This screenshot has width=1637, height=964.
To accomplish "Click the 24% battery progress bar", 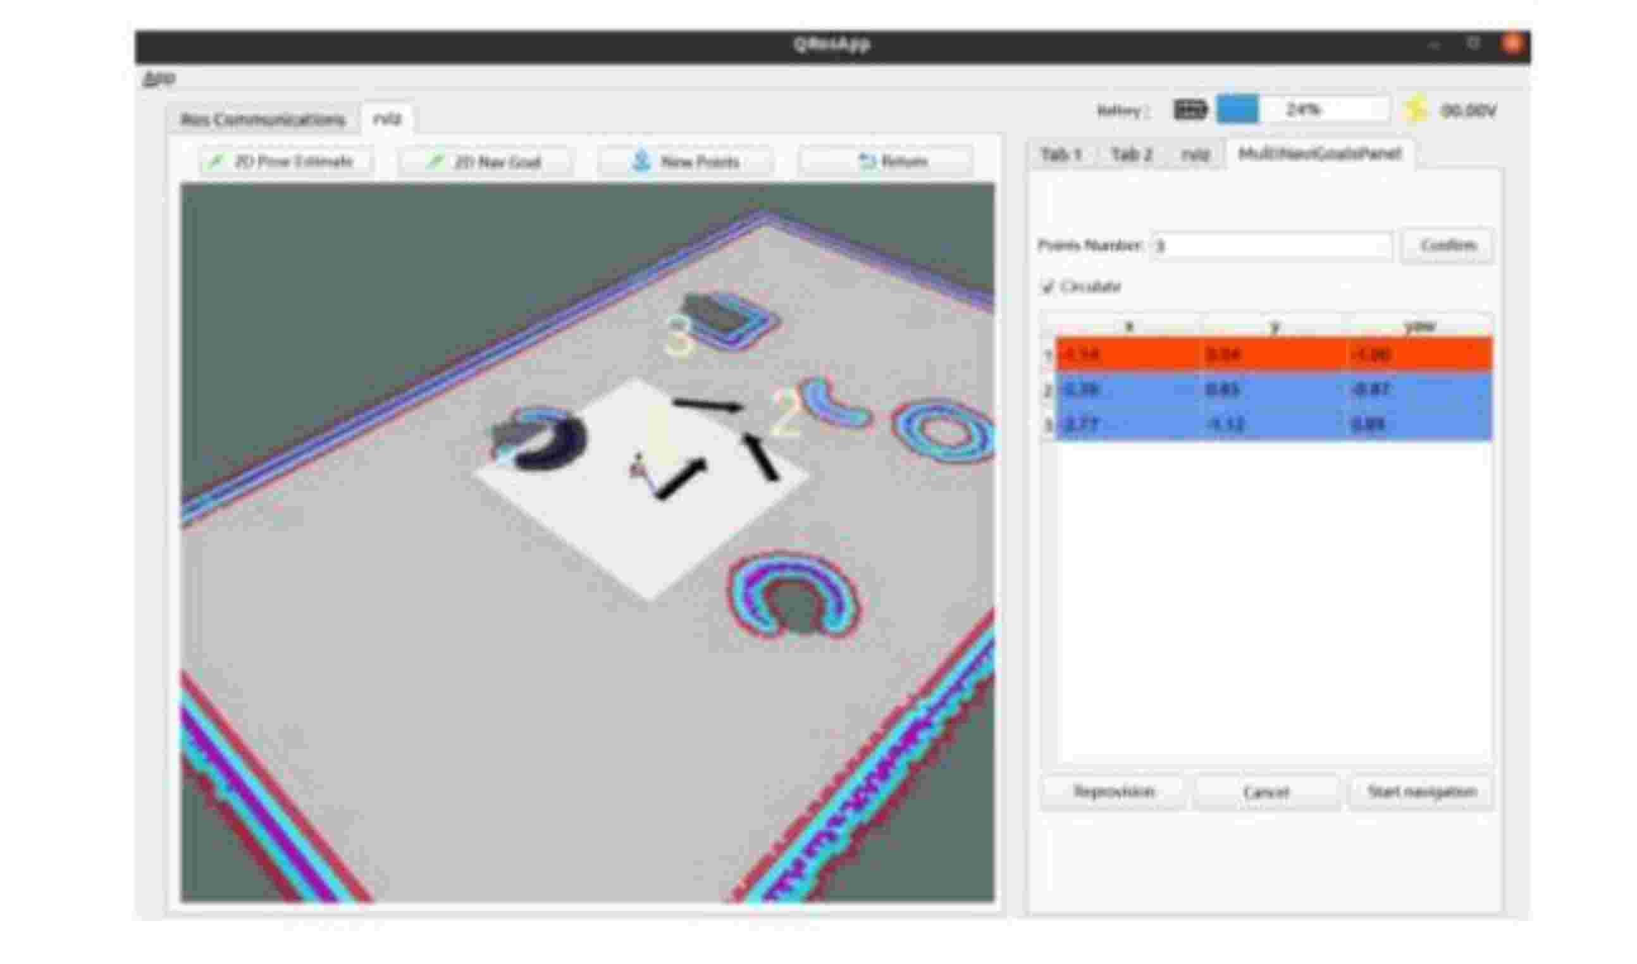I will click(x=1304, y=111).
